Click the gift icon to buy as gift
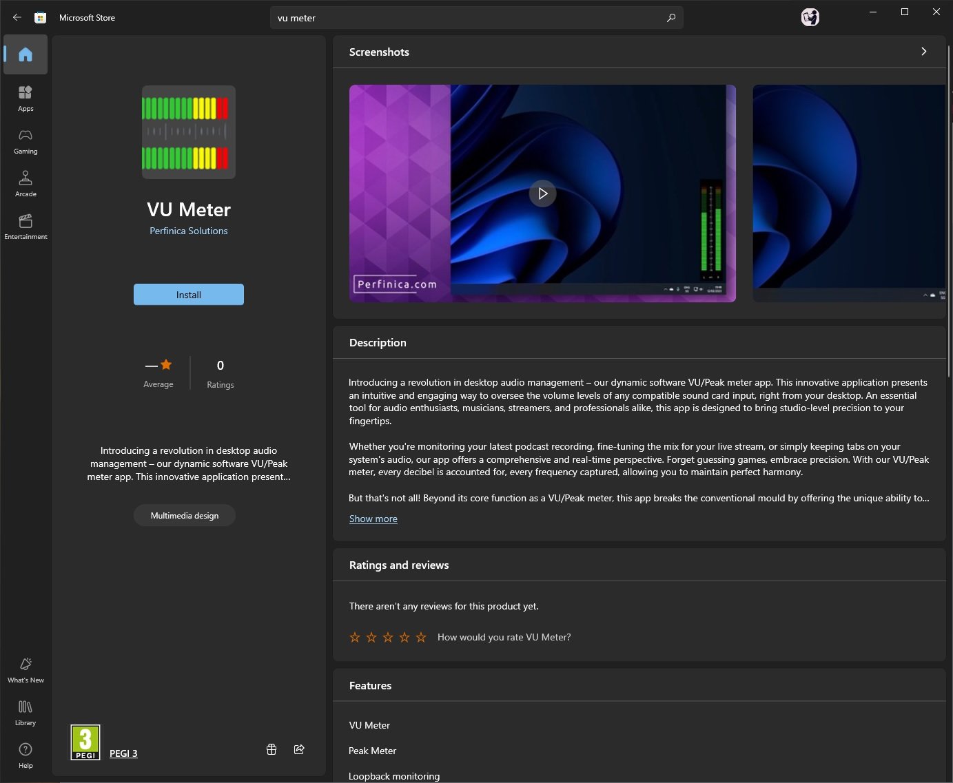Image resolution: width=953 pixels, height=783 pixels. click(271, 749)
